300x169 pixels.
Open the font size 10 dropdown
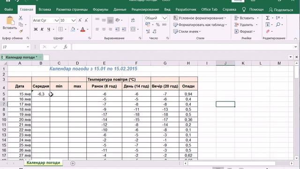(74, 20)
